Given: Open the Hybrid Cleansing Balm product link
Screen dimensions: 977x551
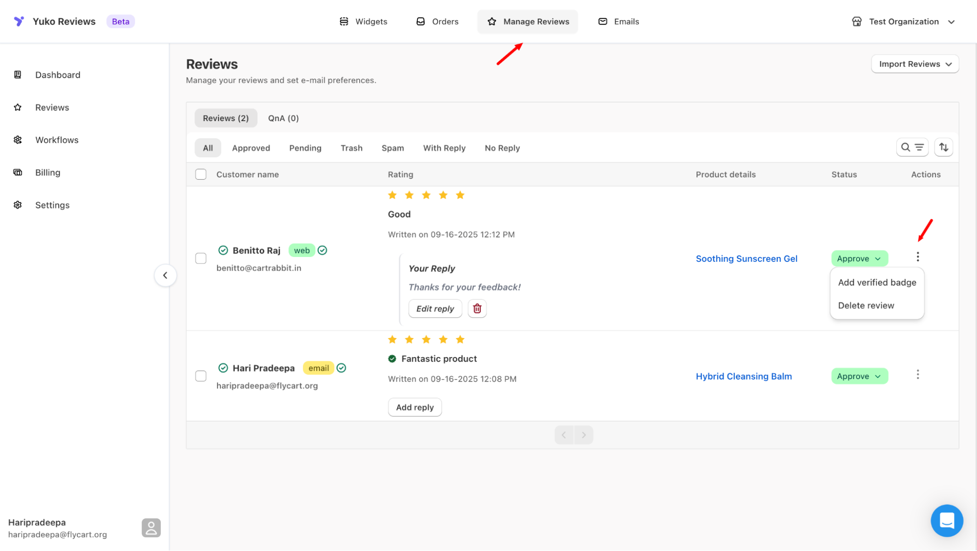Looking at the screenshot, I should 743,377.
